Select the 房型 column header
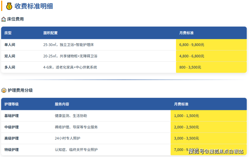 coord(8,33)
